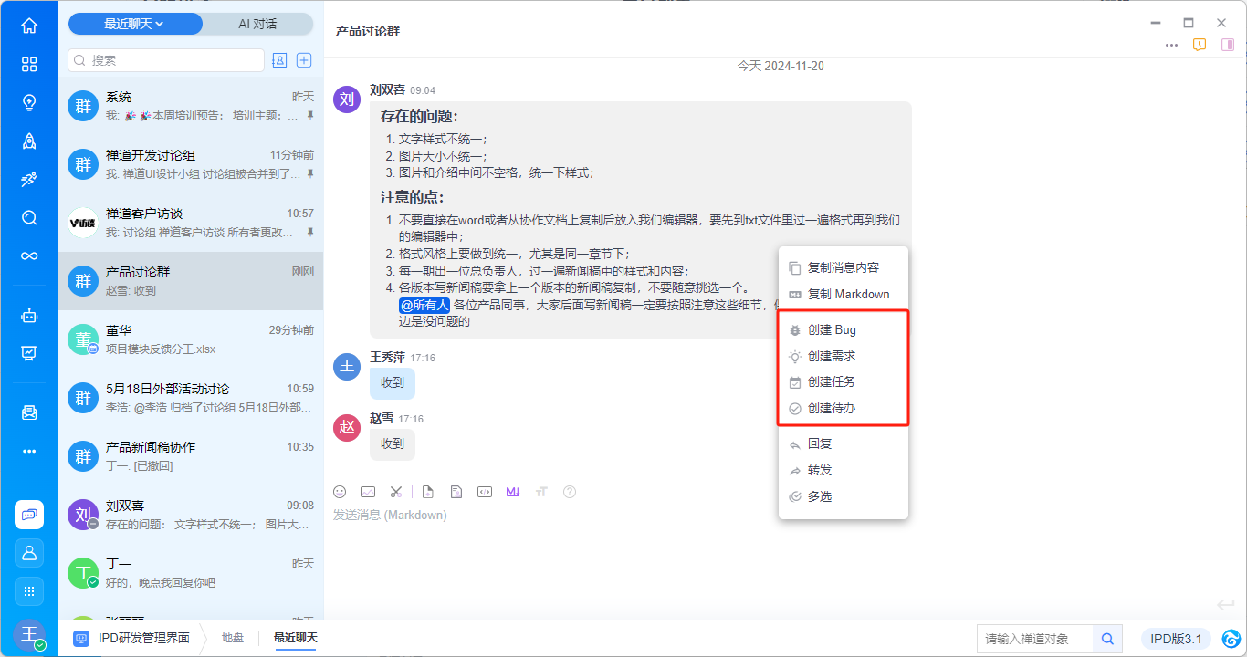The image size is (1247, 657).
Task: Open the user avatar at sidebar bottom
Action: [29, 634]
